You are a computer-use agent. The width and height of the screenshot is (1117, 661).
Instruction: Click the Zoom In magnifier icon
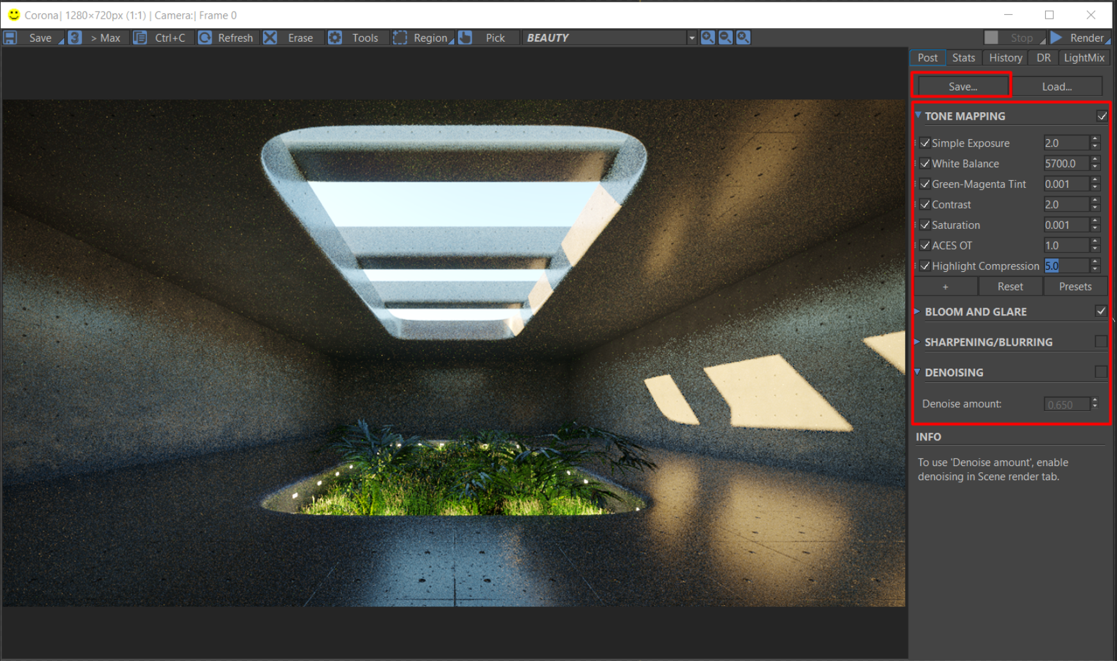coord(708,37)
